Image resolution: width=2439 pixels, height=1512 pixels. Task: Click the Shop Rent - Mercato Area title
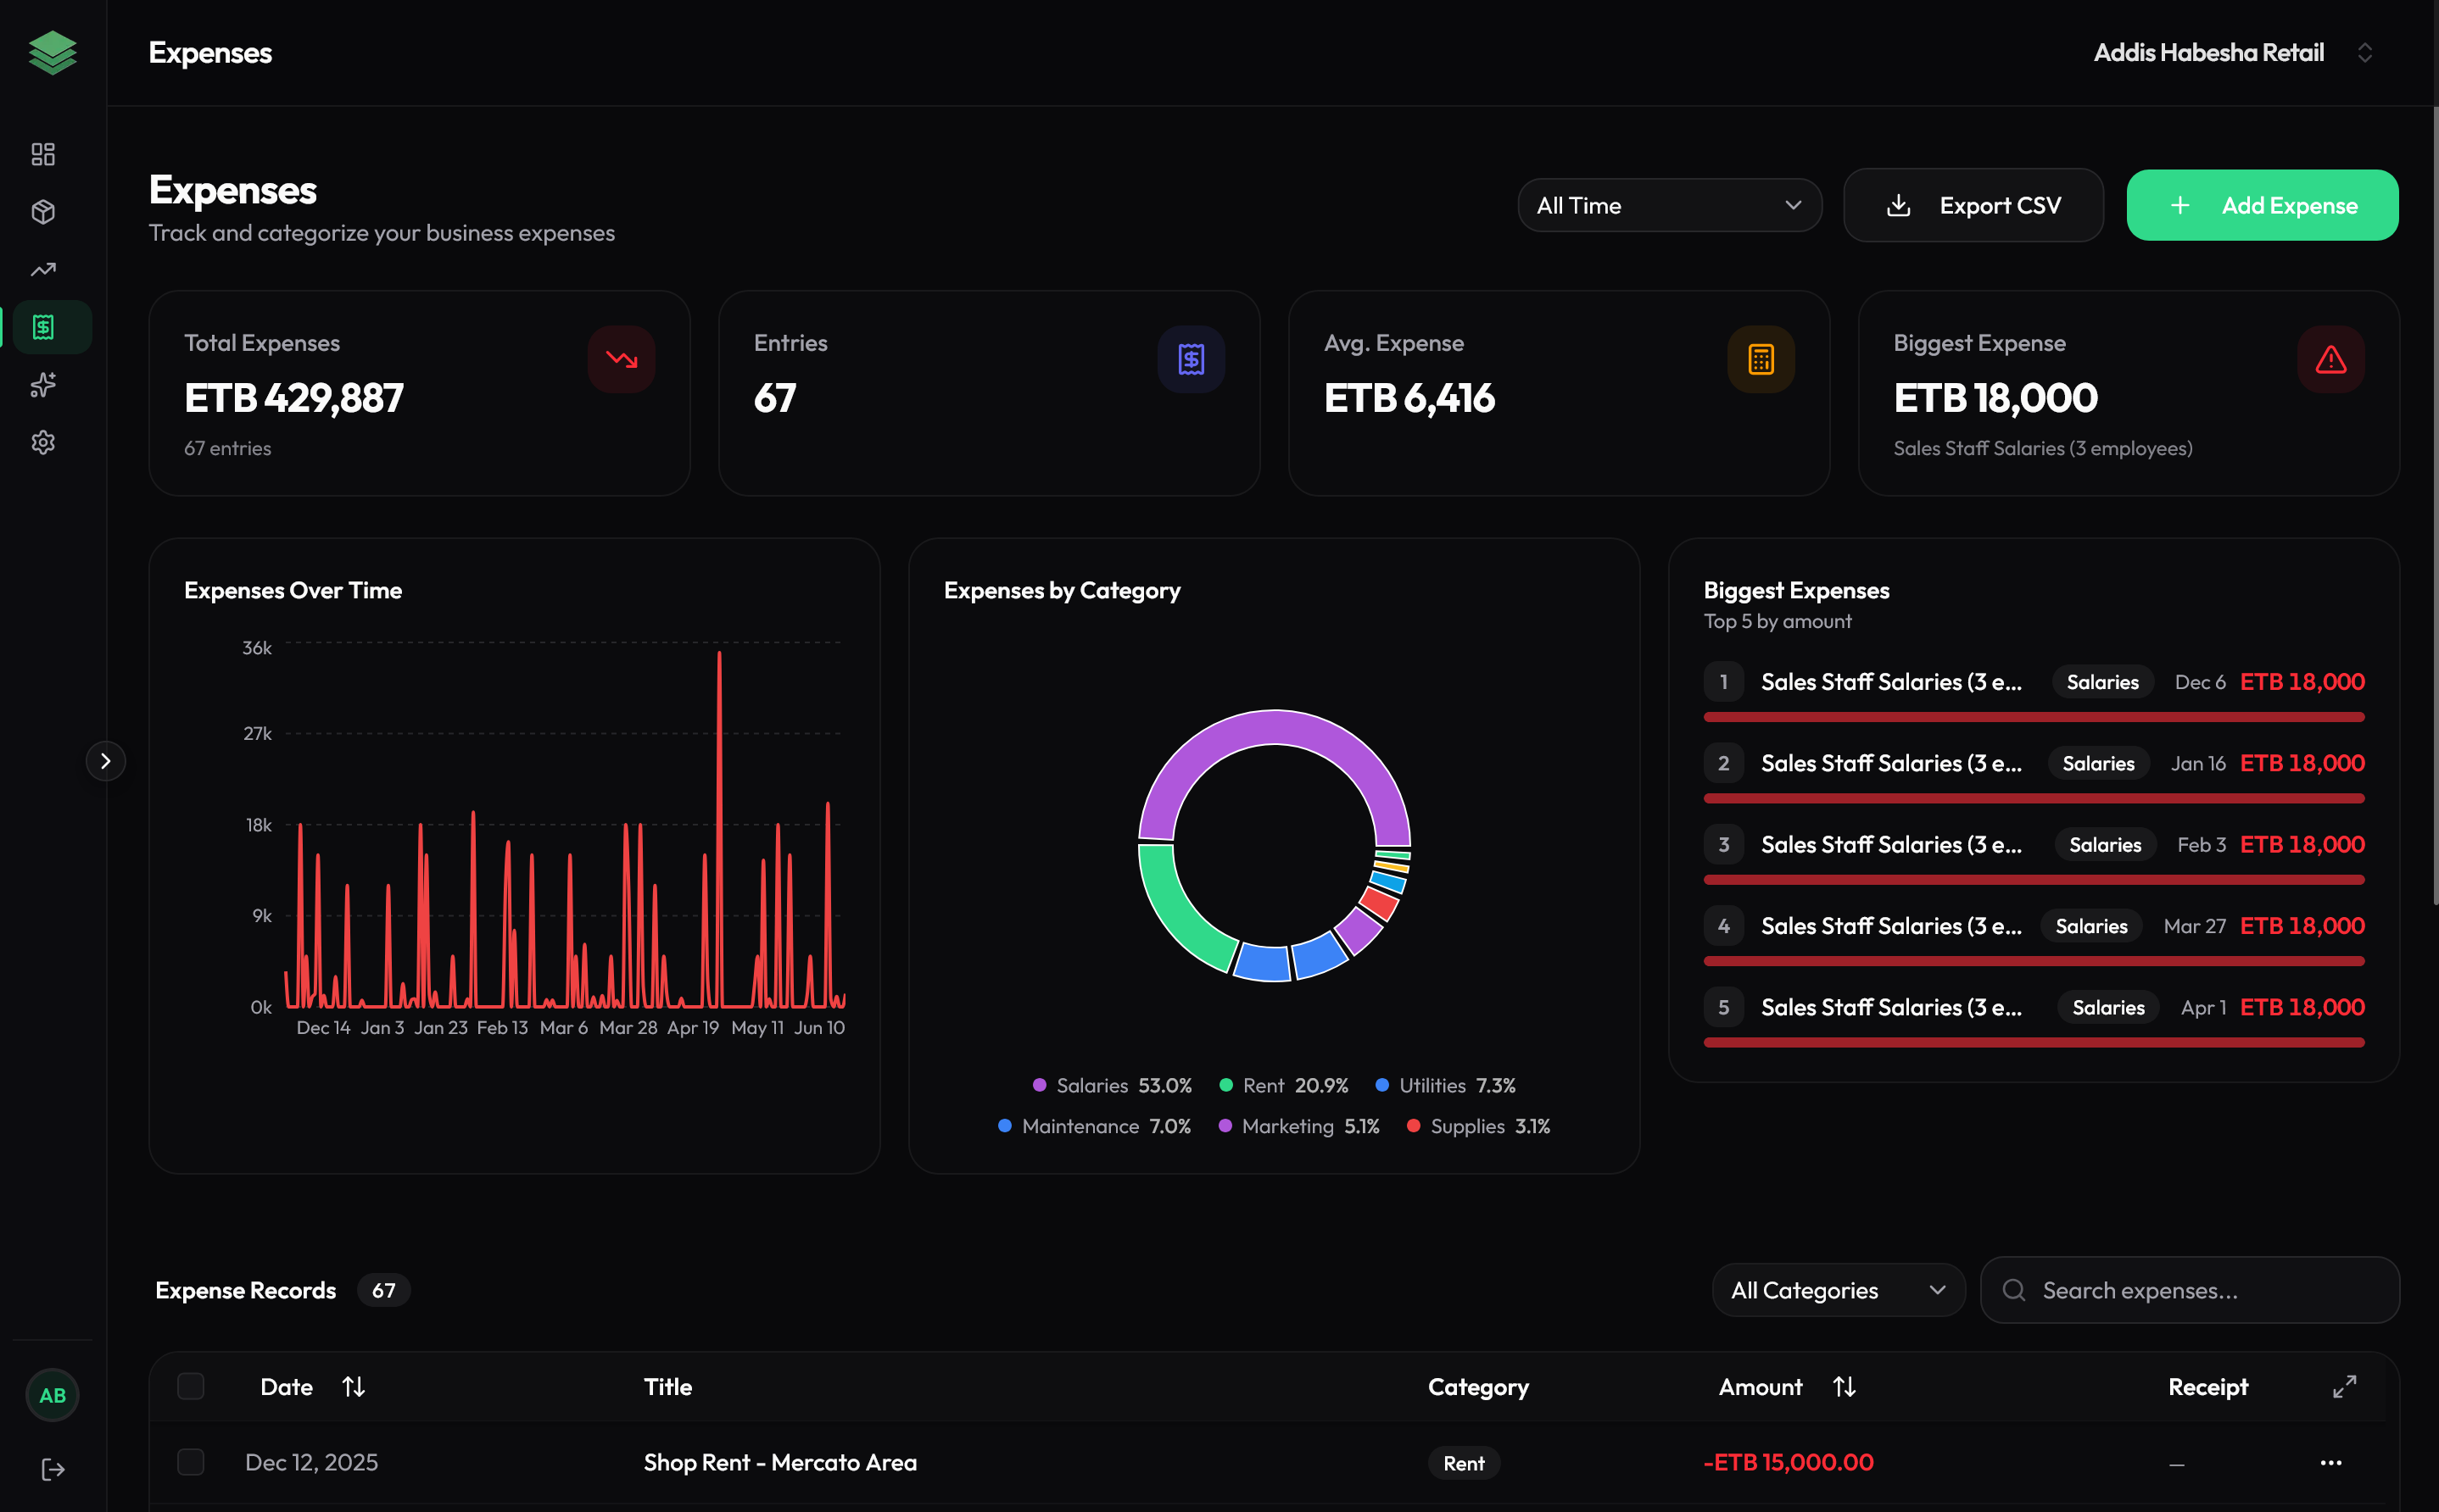(779, 1462)
